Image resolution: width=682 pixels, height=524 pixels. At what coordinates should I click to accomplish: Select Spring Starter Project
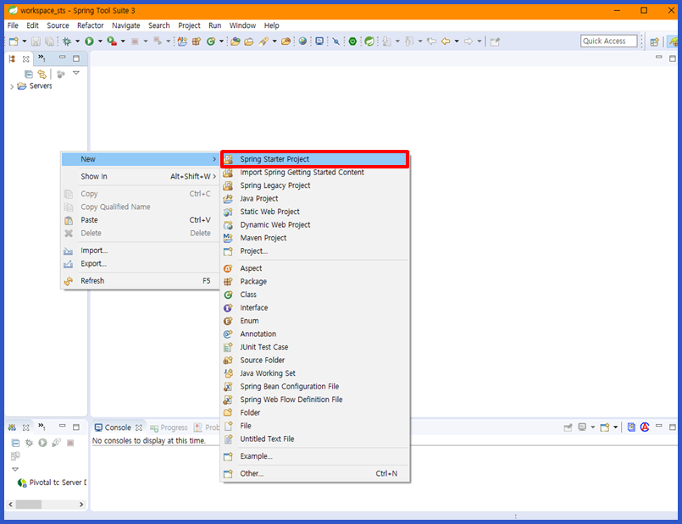click(315, 159)
